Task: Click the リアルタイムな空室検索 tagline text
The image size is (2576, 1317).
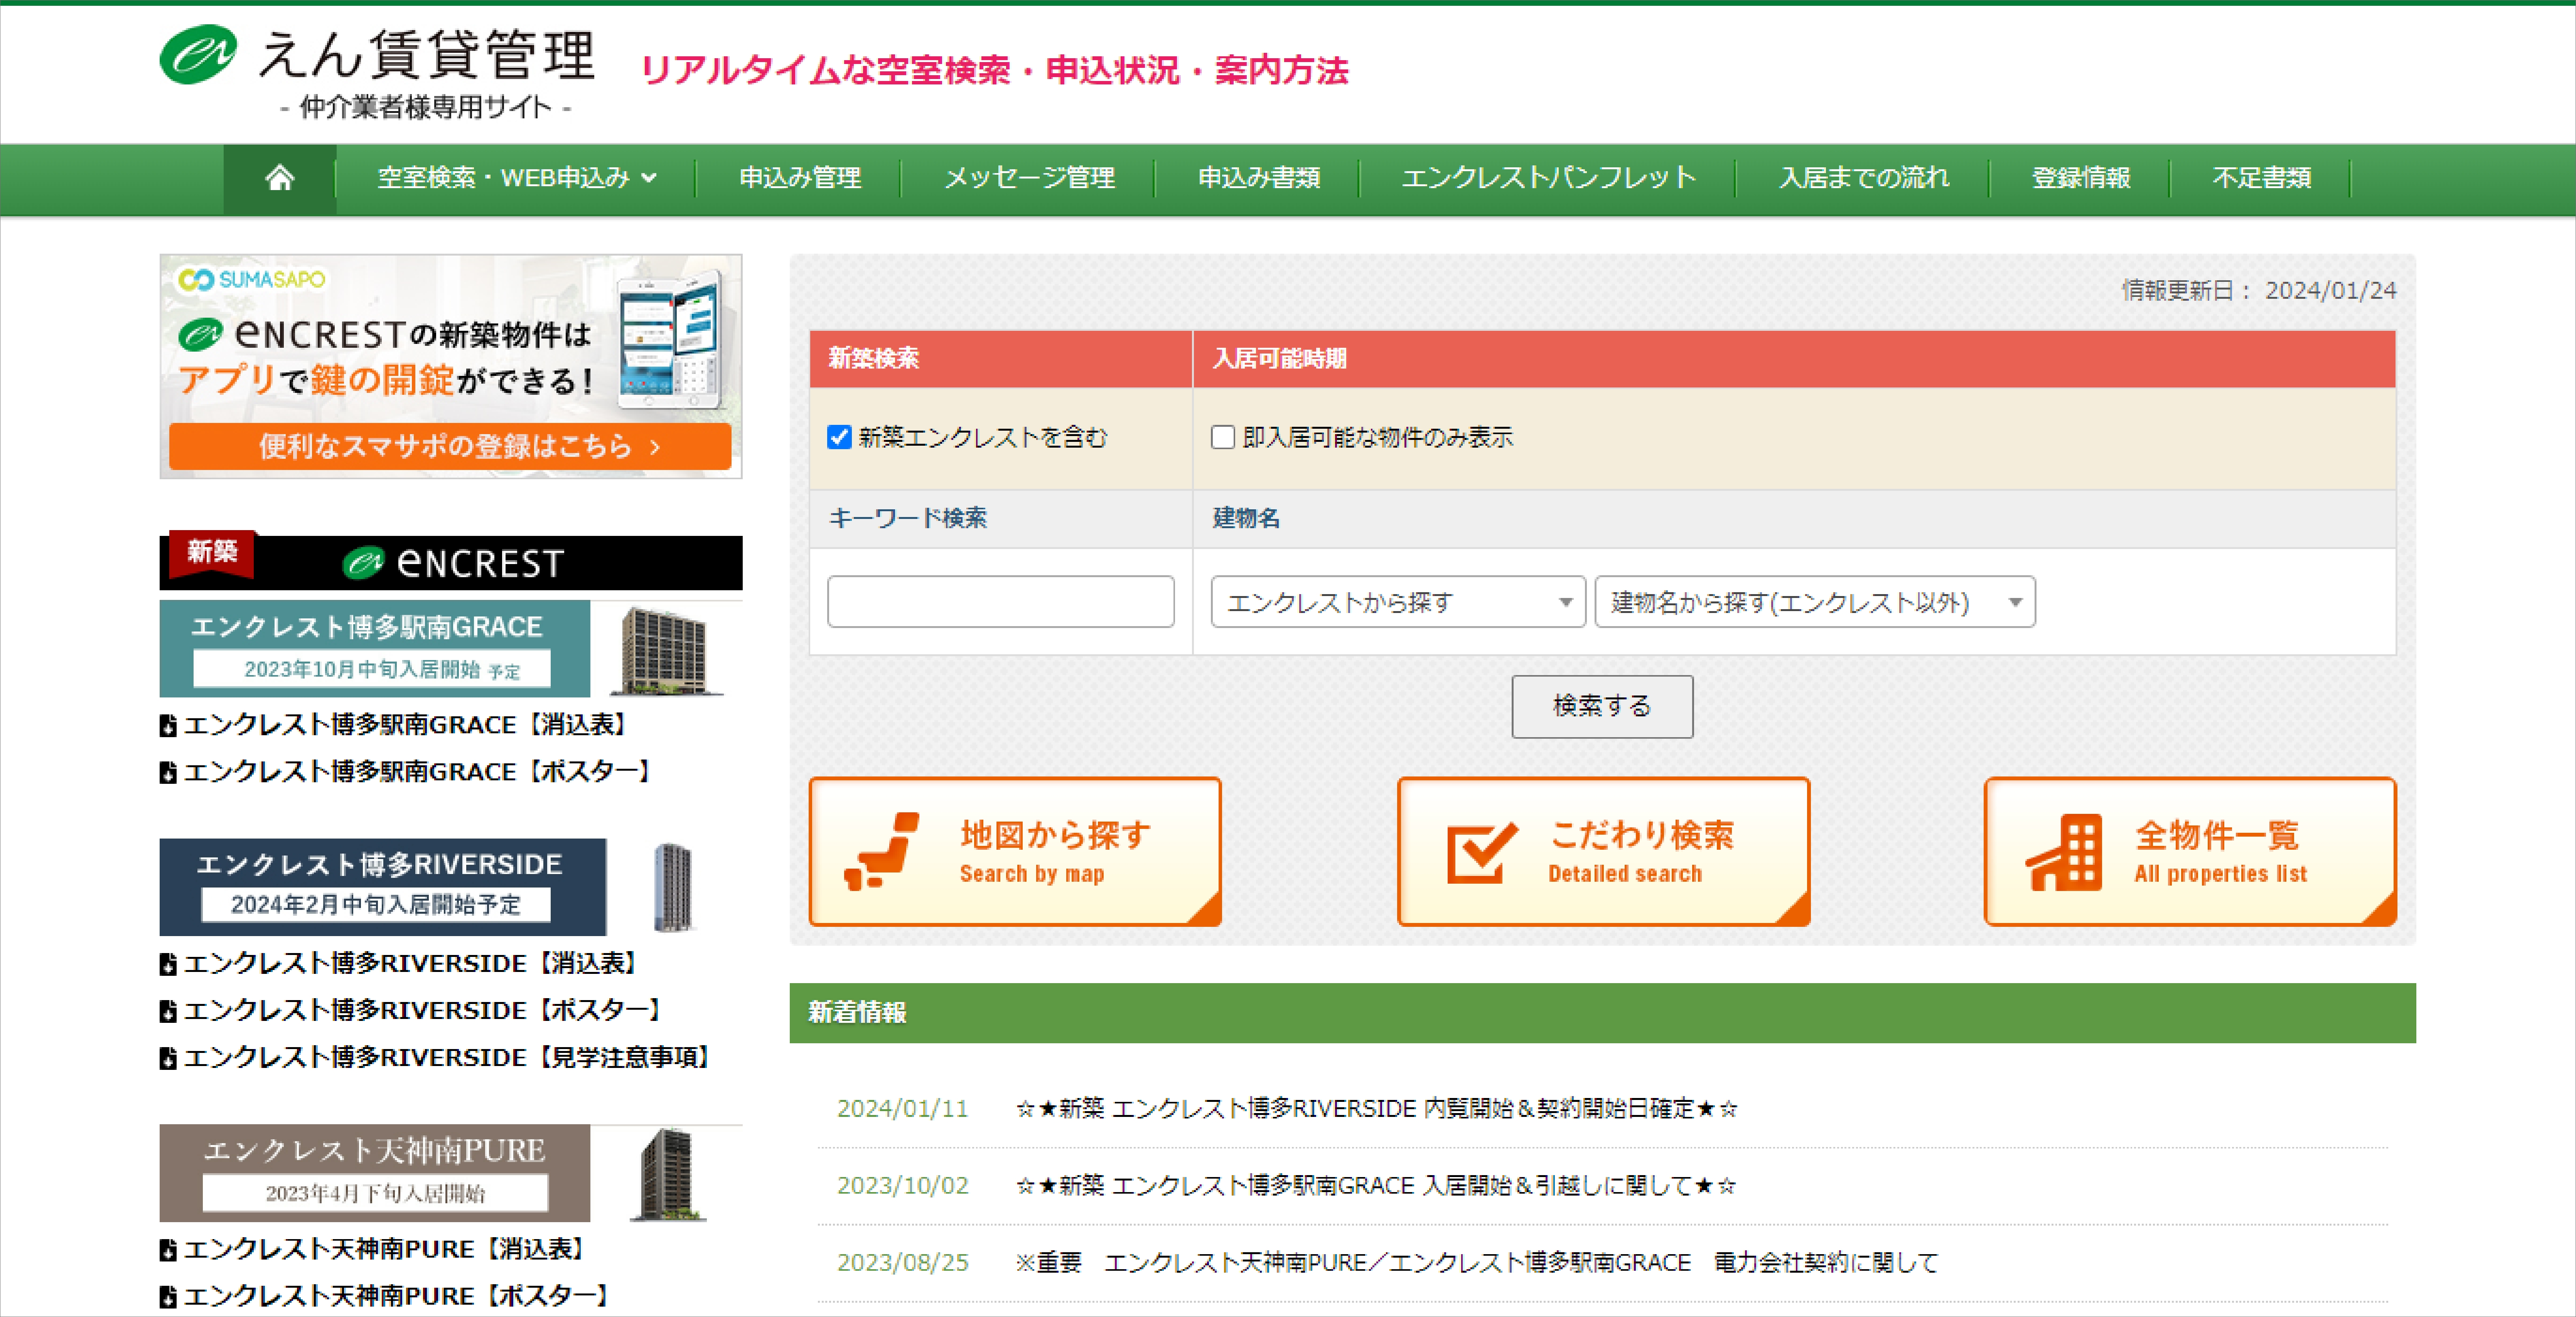Action: (x=994, y=71)
